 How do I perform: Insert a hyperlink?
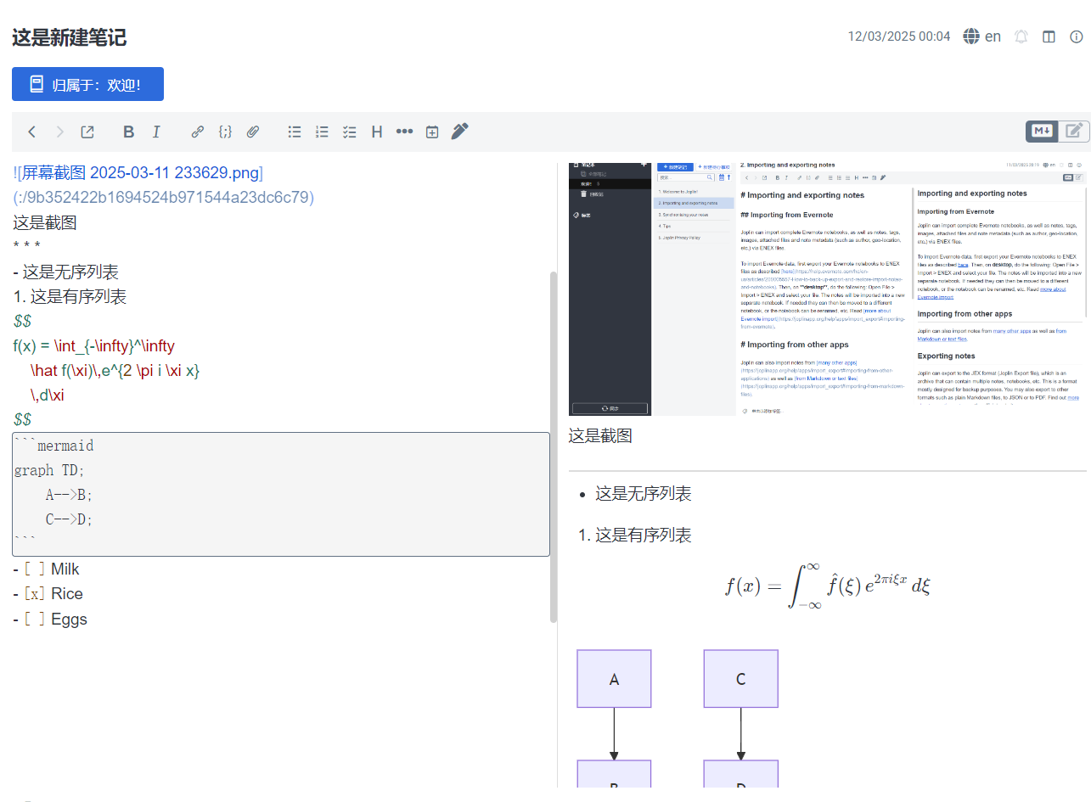coord(198,132)
